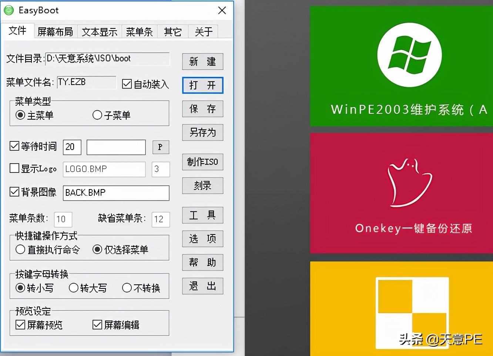This screenshot has width=493, height=356.
Task: Switch to the 文件 tab
Action: (x=17, y=31)
